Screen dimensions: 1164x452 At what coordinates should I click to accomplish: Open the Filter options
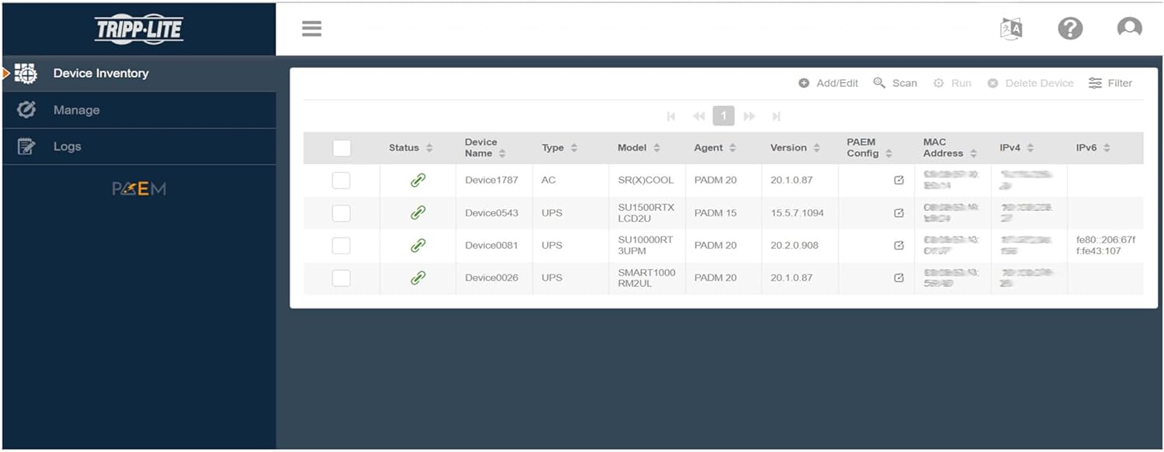pos(1110,83)
